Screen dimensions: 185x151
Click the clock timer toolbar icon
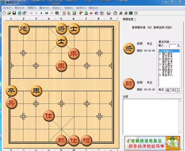pyautogui.click(x=115, y=13)
